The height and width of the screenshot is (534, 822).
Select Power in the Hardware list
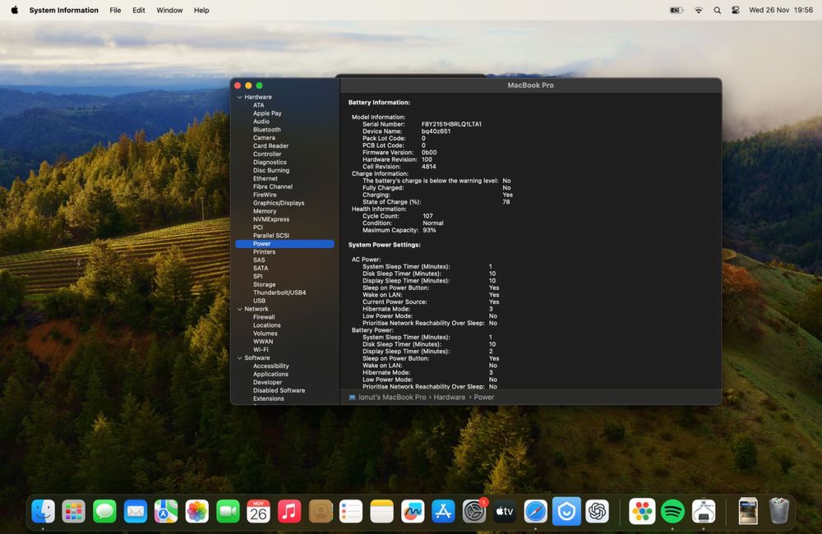284,244
